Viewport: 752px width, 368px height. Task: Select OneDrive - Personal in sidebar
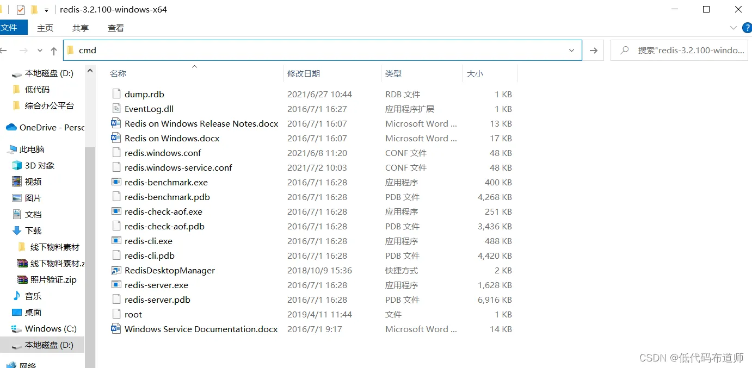(45, 127)
